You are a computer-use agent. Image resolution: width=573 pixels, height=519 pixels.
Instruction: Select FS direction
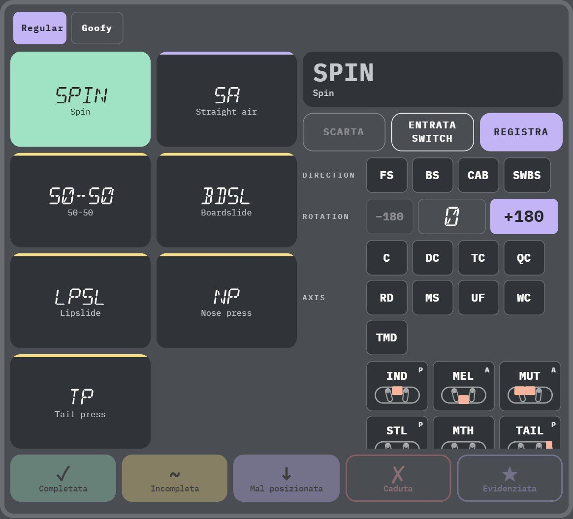pyautogui.click(x=386, y=175)
